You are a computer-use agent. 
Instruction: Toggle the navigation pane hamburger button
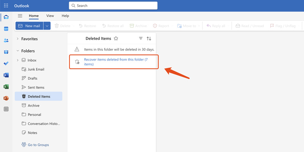click(x=20, y=16)
